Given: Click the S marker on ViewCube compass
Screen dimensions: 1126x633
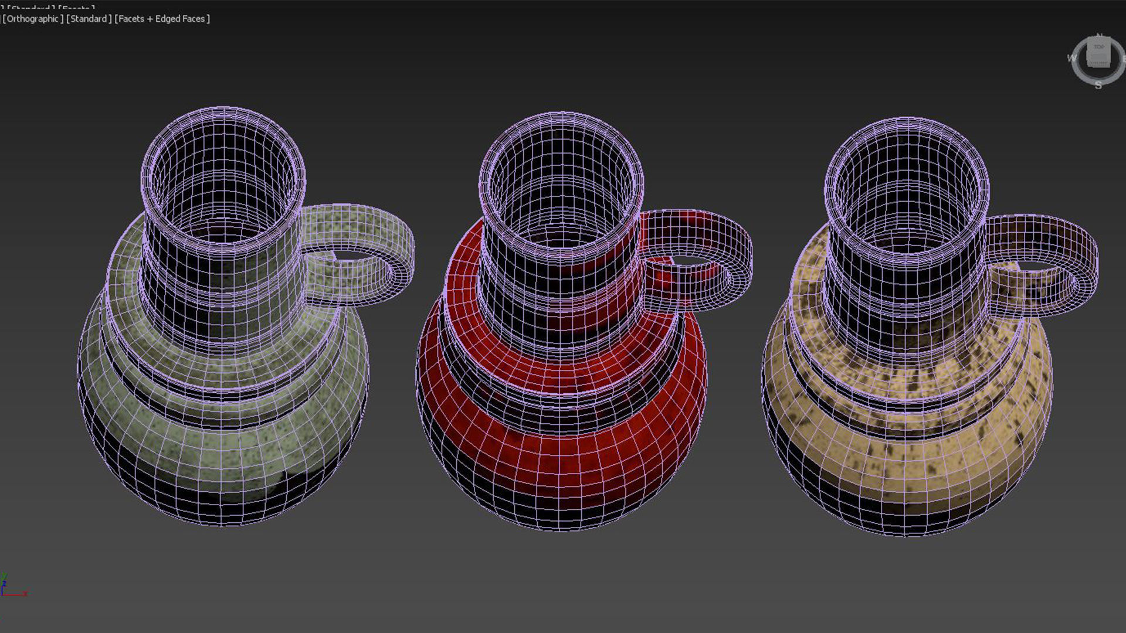Looking at the screenshot, I should (x=1098, y=85).
